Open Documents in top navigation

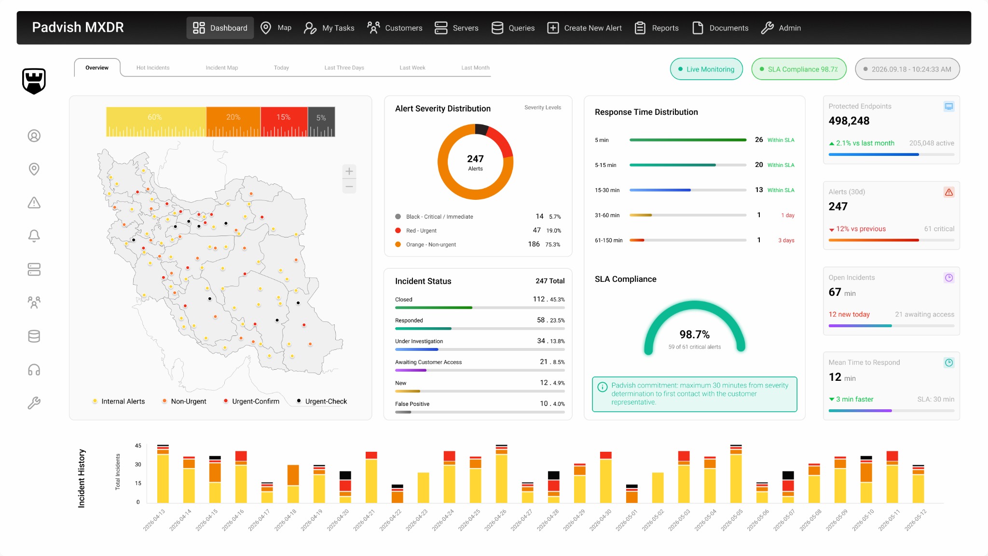pyautogui.click(x=720, y=28)
